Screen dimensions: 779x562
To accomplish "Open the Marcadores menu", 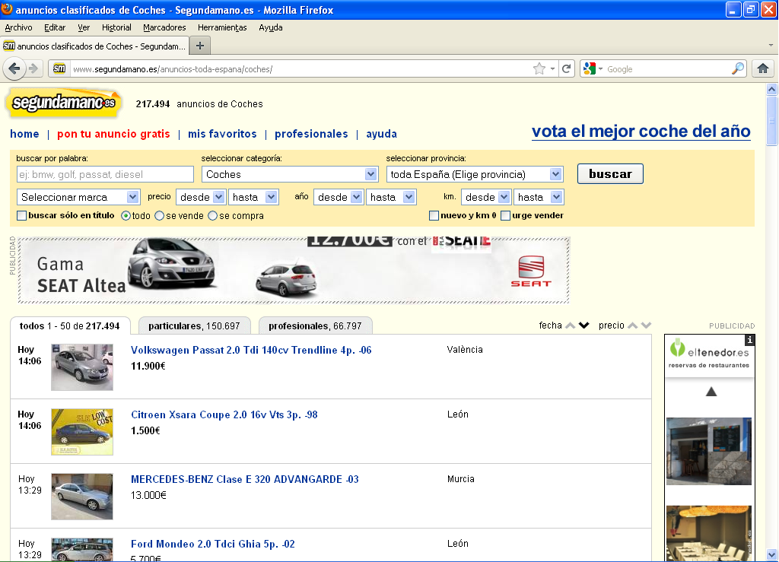I will click(164, 27).
